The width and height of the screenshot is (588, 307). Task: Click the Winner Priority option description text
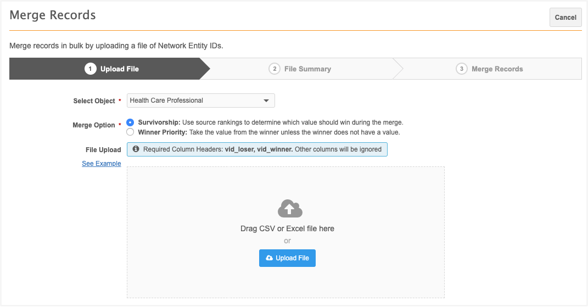[294, 132]
